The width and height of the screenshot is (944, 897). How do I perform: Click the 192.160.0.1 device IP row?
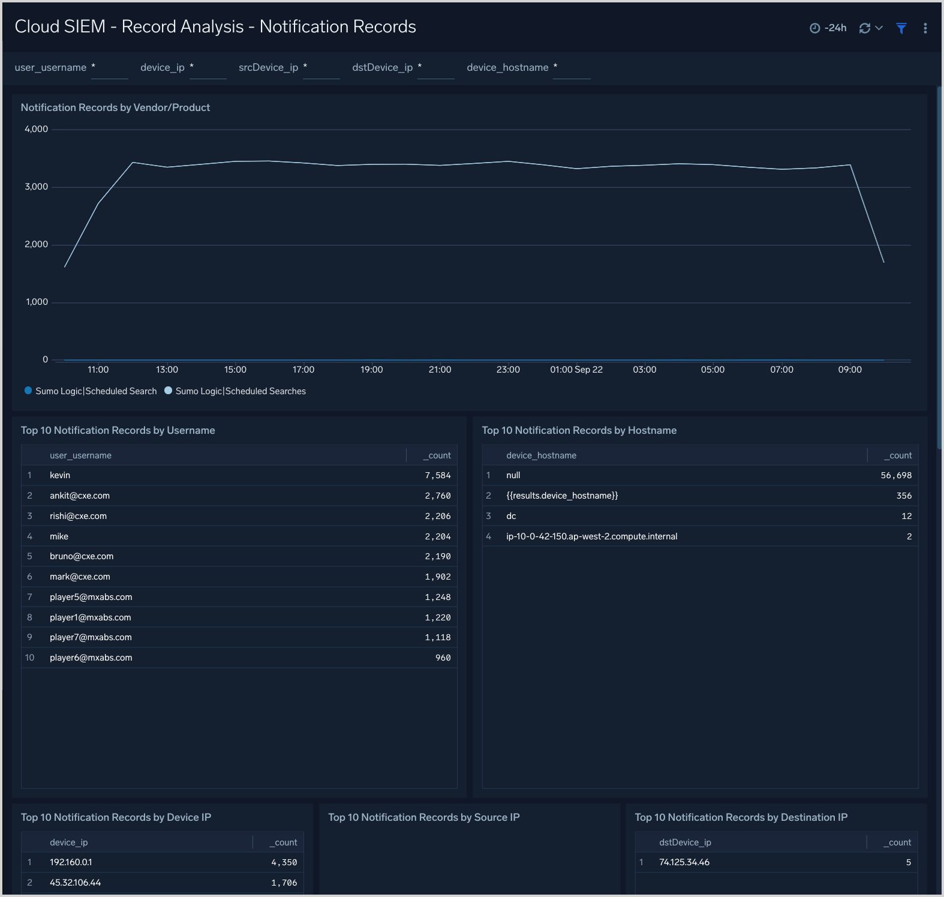coord(162,862)
